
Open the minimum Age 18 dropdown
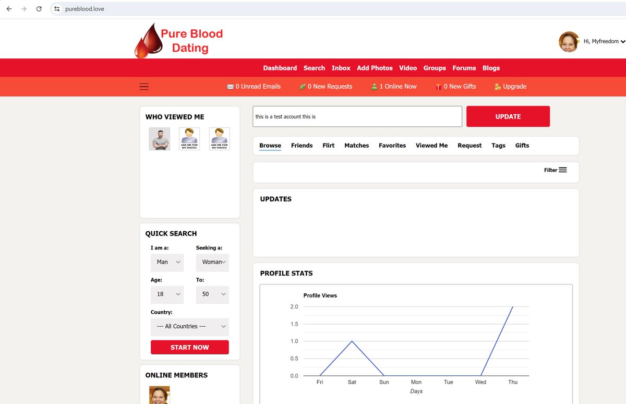[x=167, y=294]
